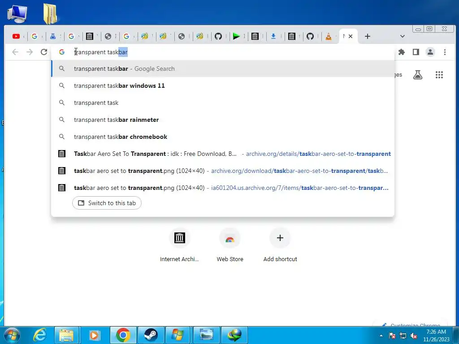Click the Google icon in address bar
Image resolution: width=459 pixels, height=344 pixels.
click(61, 52)
